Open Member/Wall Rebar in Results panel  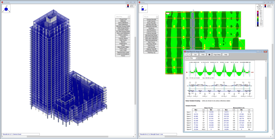[151, 35]
